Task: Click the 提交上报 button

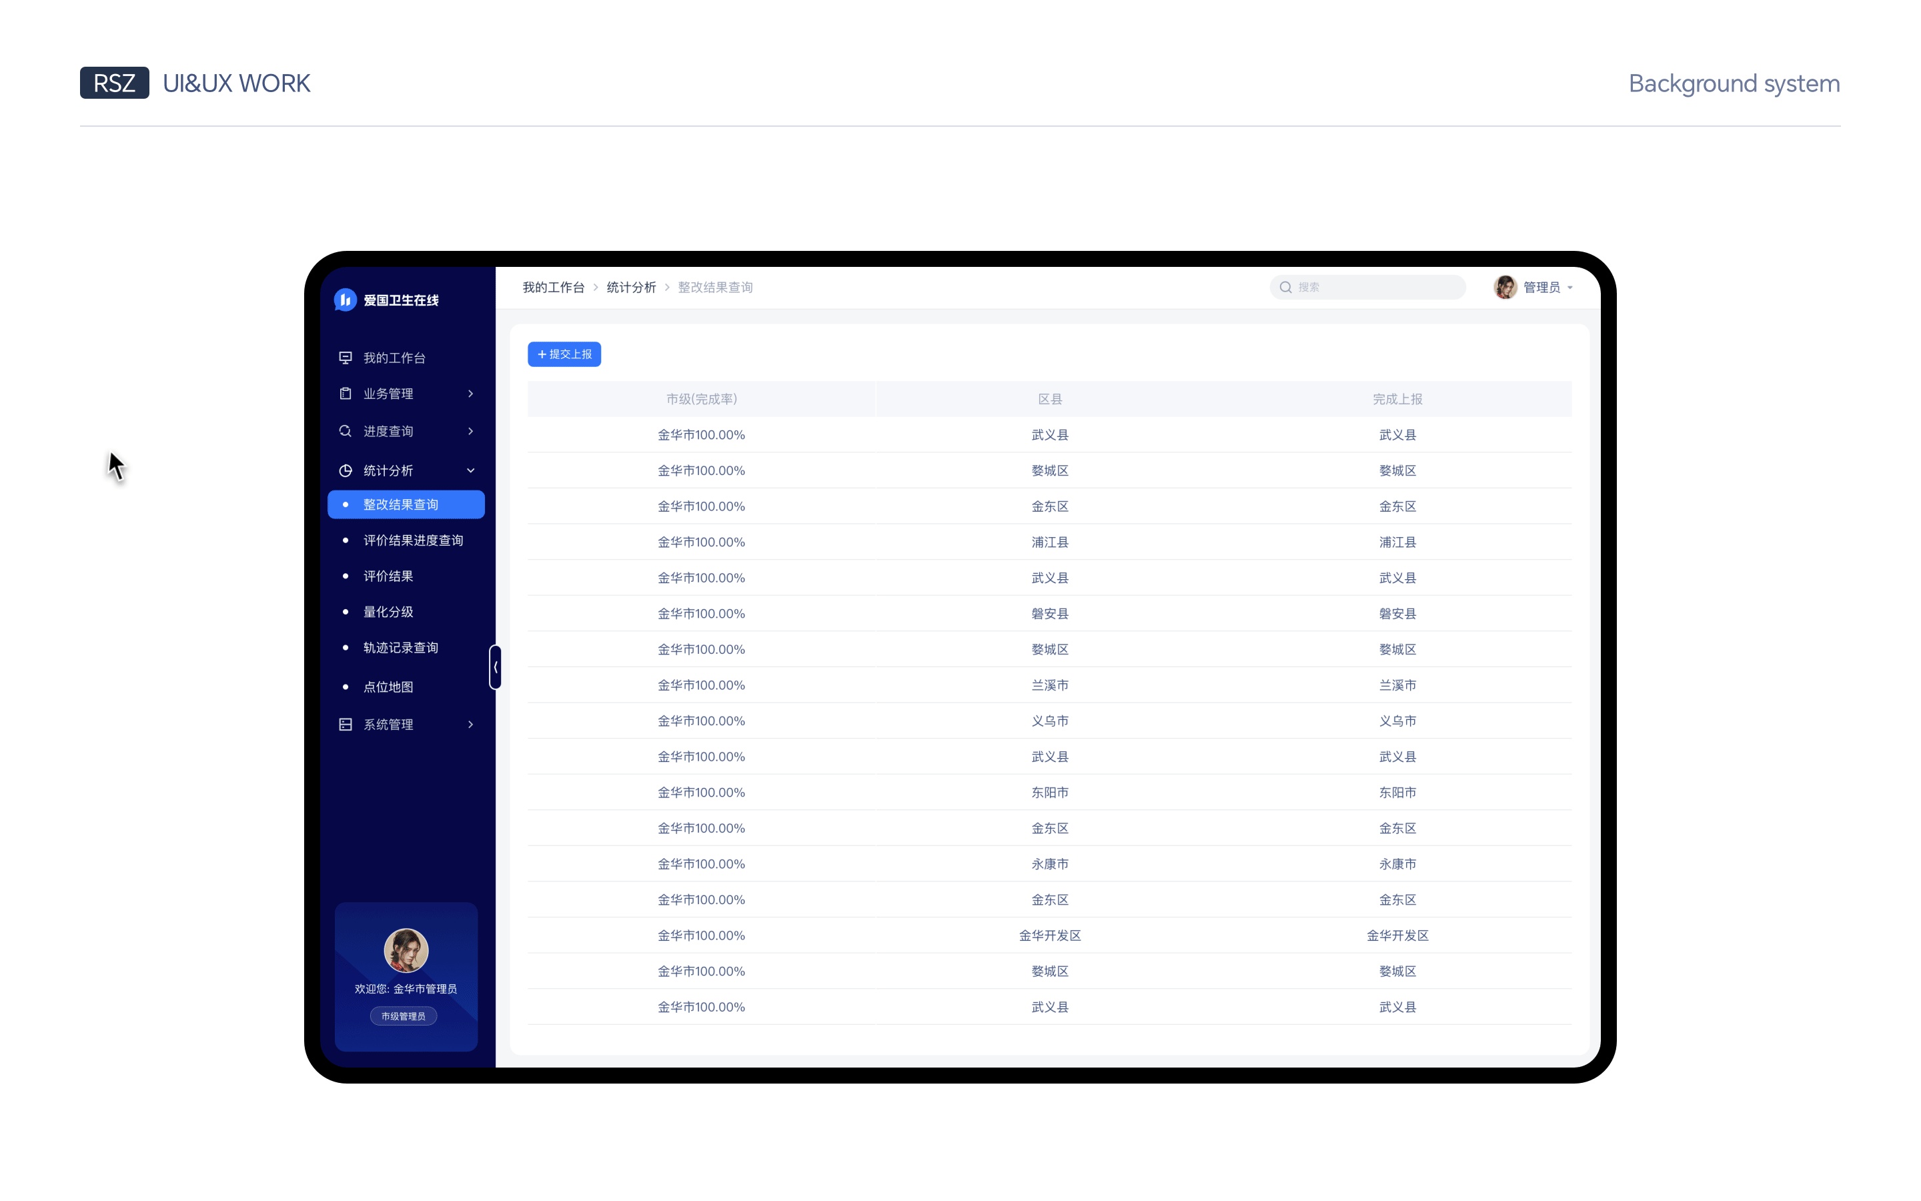Action: click(x=564, y=354)
